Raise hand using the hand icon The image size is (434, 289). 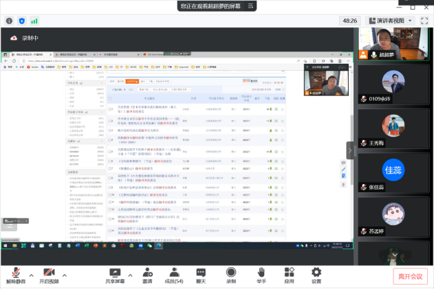click(x=261, y=273)
